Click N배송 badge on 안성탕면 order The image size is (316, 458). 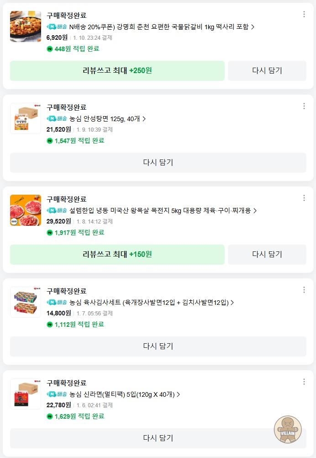coord(57,119)
